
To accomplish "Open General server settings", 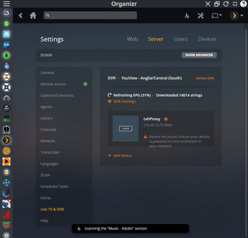I will click(47, 73).
